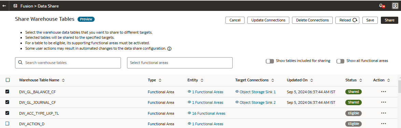
Task: Click the Cancel button
Action: pyautogui.click(x=235, y=20)
